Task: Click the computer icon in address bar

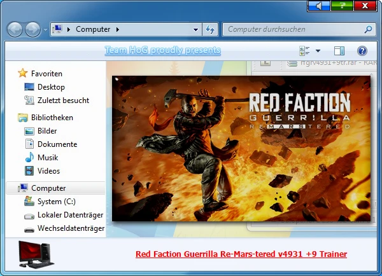Action: pyautogui.click(x=57, y=29)
